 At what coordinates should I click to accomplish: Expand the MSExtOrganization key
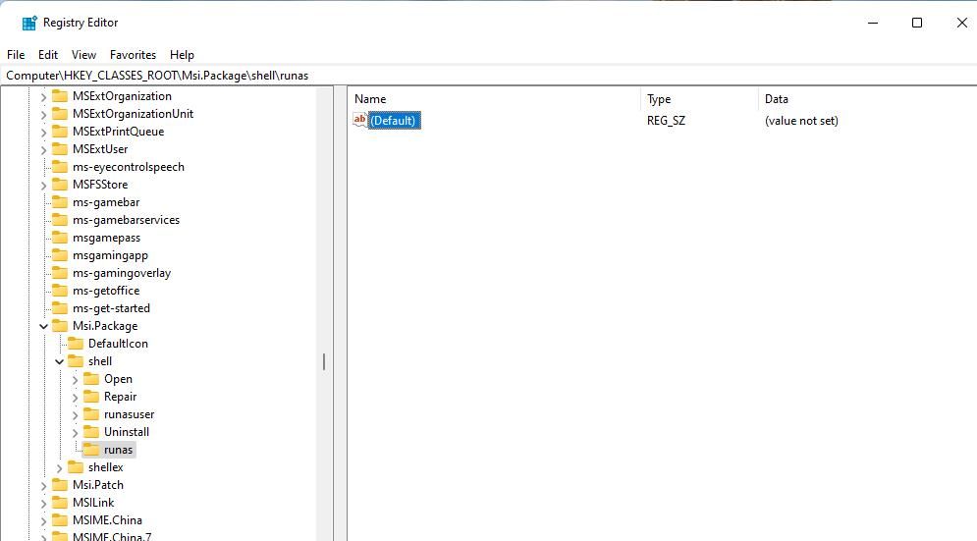pyautogui.click(x=43, y=96)
